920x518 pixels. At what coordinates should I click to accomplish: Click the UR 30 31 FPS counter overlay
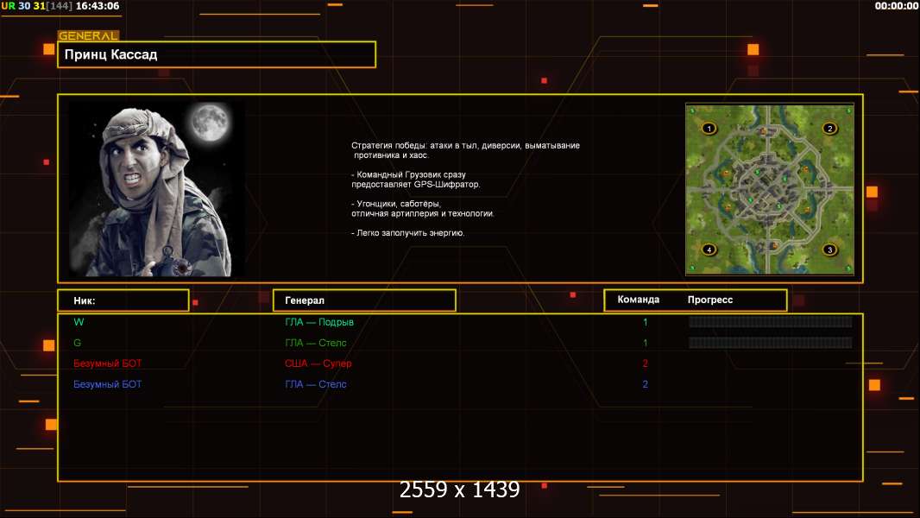point(36,6)
